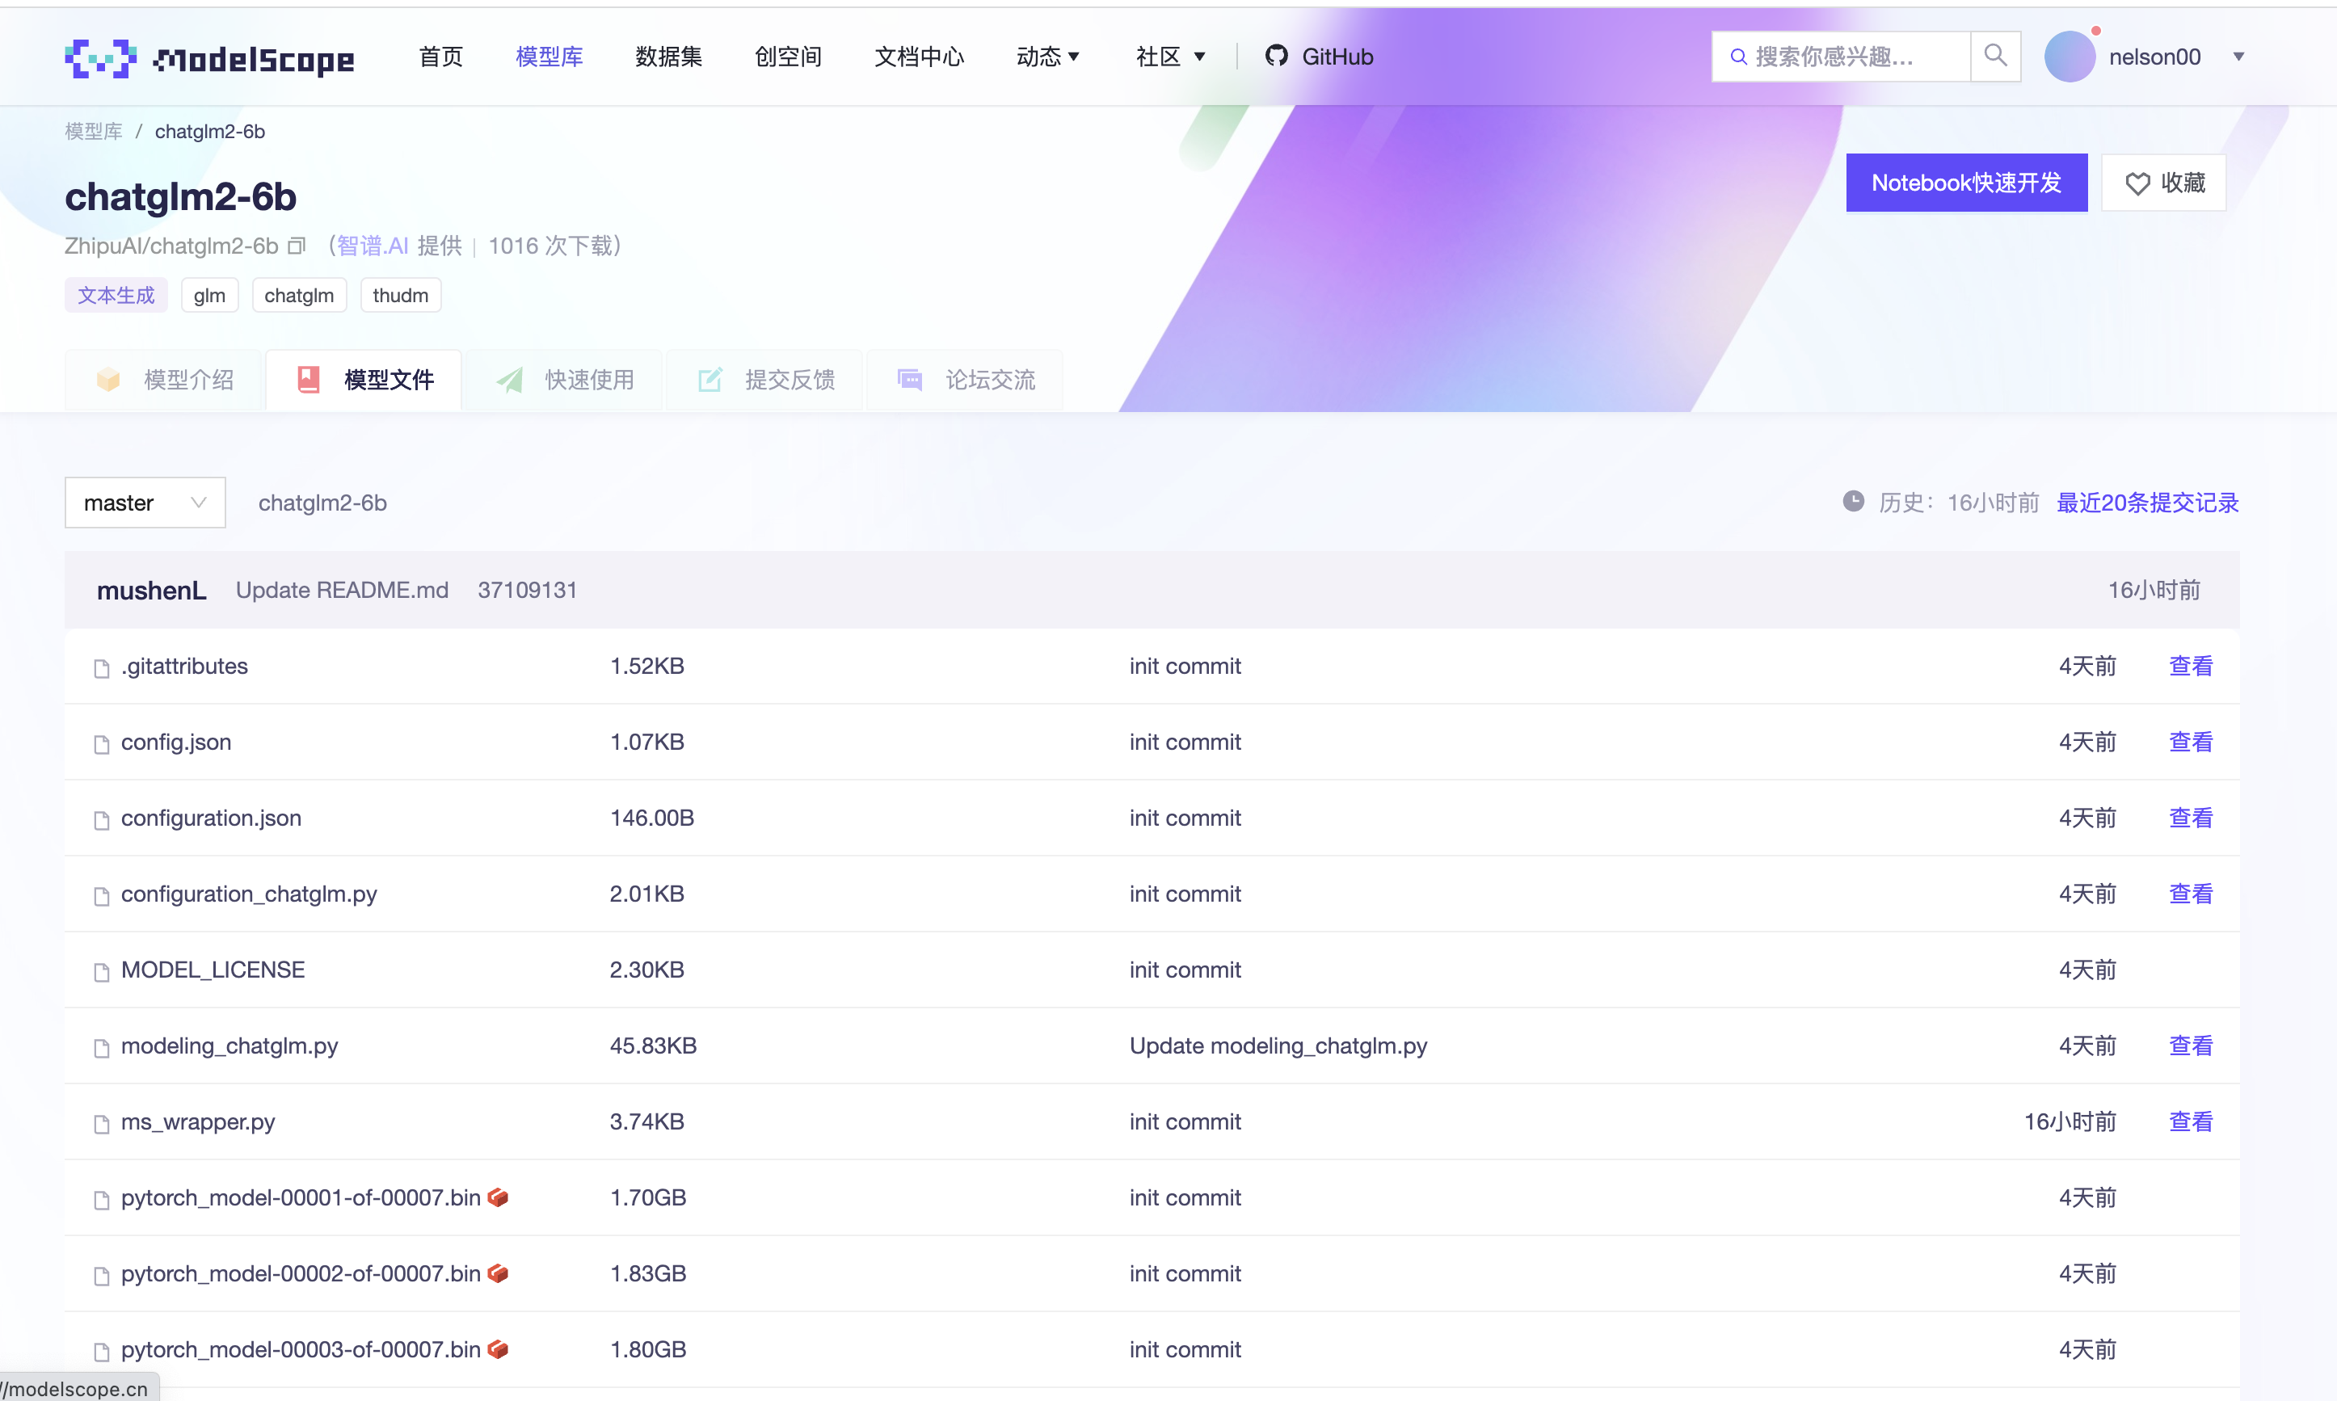
Task: Open pytorch_model-00001-of-00007.bin file
Action: tap(301, 1197)
